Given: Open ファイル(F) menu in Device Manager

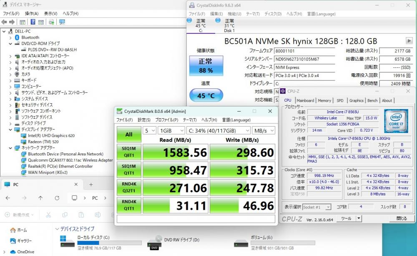Looking at the screenshot, I should 11,14.
